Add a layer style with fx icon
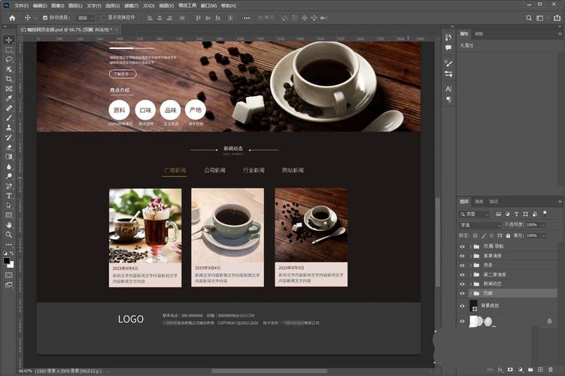 (x=500, y=369)
